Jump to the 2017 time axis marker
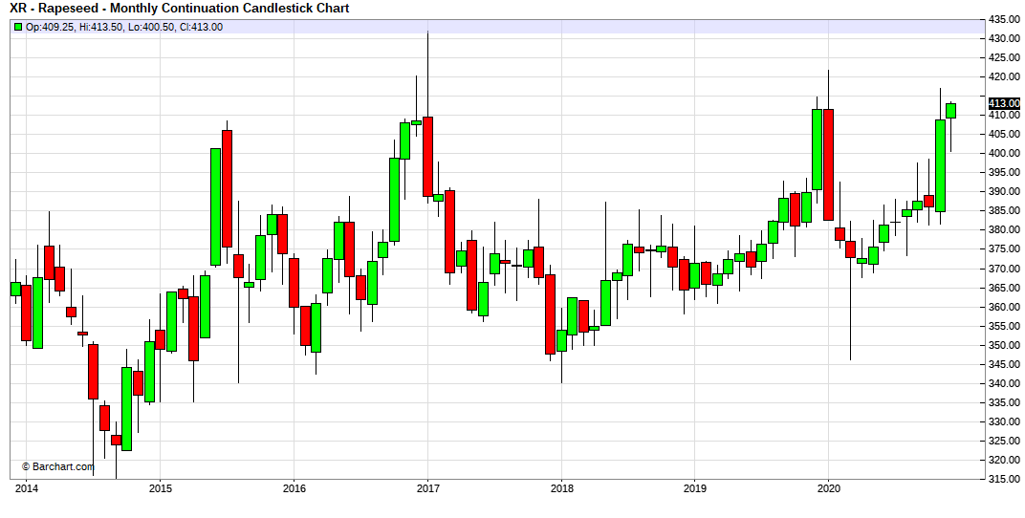The image size is (1025, 518). coord(427,487)
